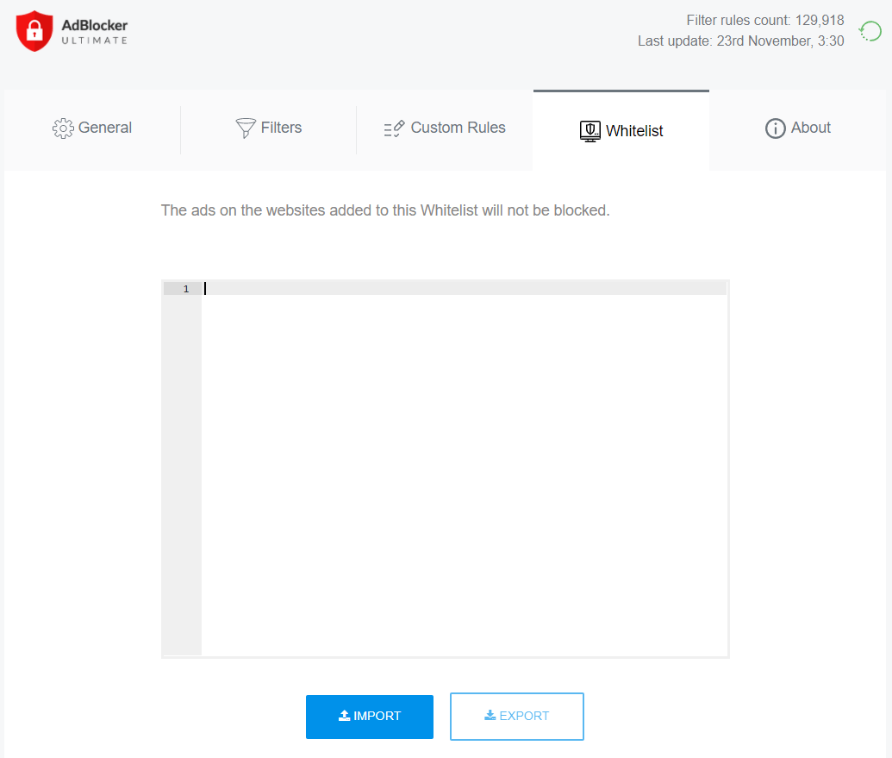Screen dimensions: 892x758
Task: Select the Whitelist tab
Action: [x=621, y=130]
